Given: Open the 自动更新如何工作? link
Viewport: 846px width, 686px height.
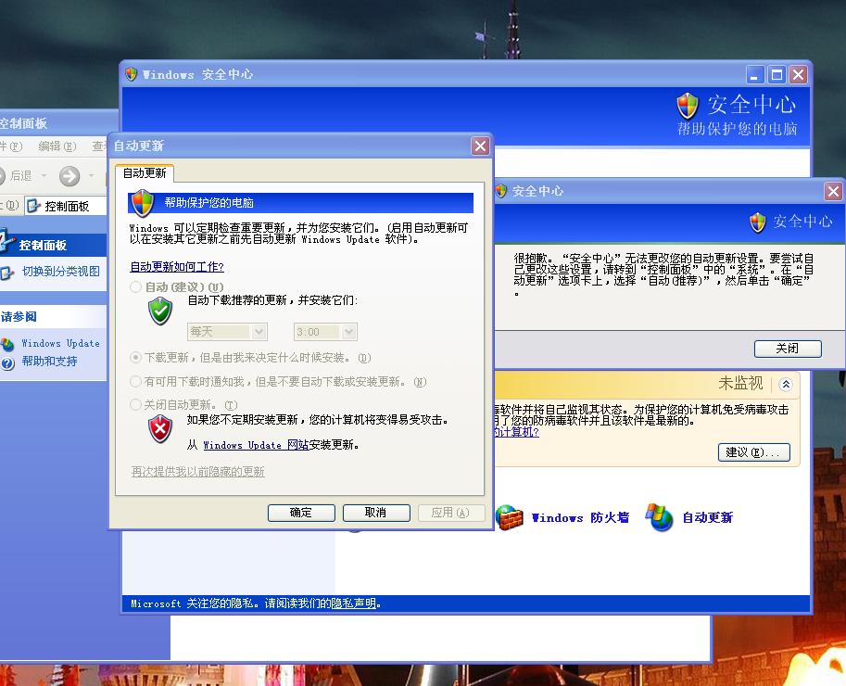Looking at the screenshot, I should (177, 267).
